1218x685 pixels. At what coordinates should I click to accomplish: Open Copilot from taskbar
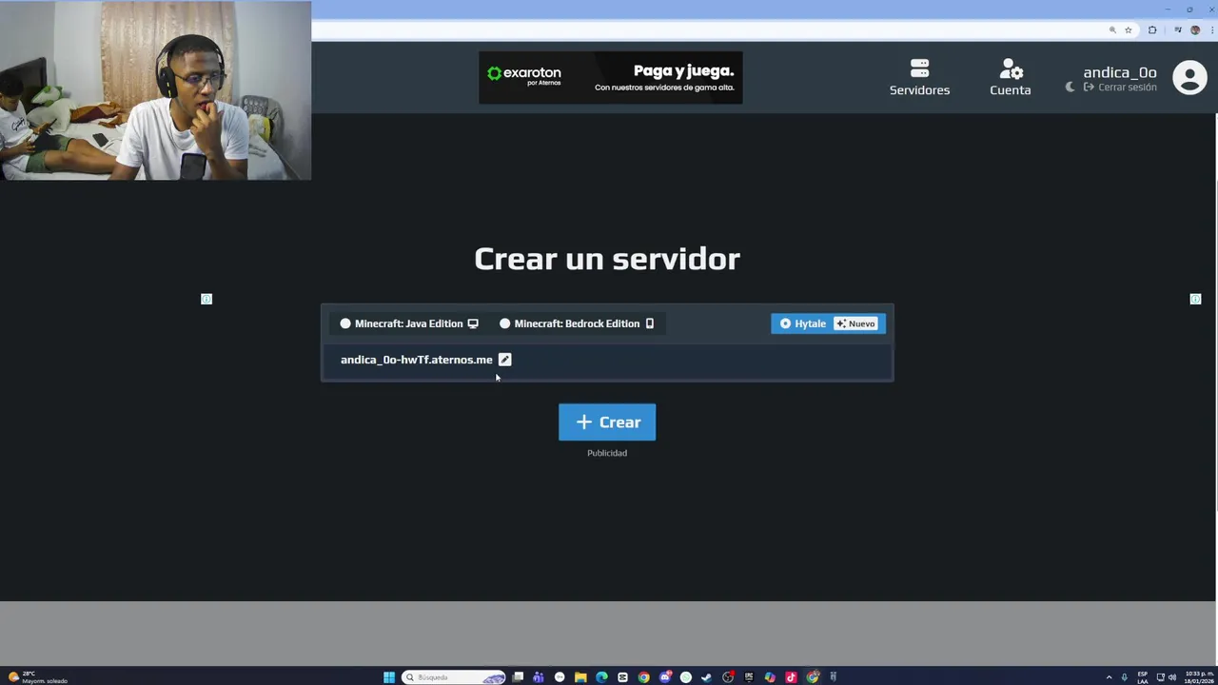pos(770,677)
